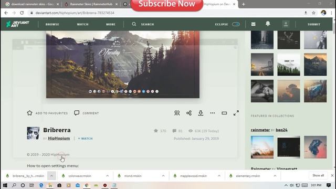This screenshot has width=336, height=189.
Task: Reload the page with refresh icon
Action: click(x=22, y=13)
